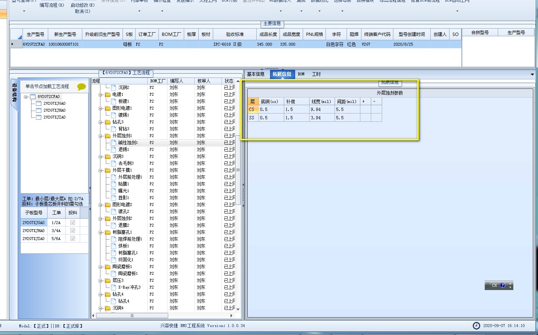Screen dimensions: 538x335
Task: Click the CH input language indicator
Action: [494, 285]
